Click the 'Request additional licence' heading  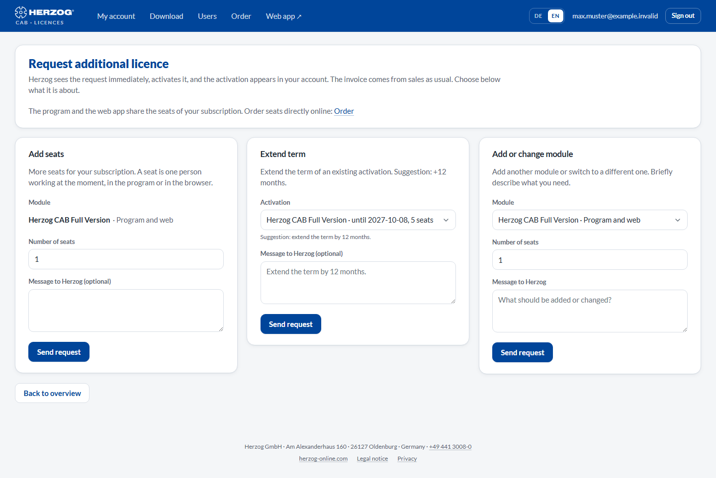pyautogui.click(x=98, y=64)
